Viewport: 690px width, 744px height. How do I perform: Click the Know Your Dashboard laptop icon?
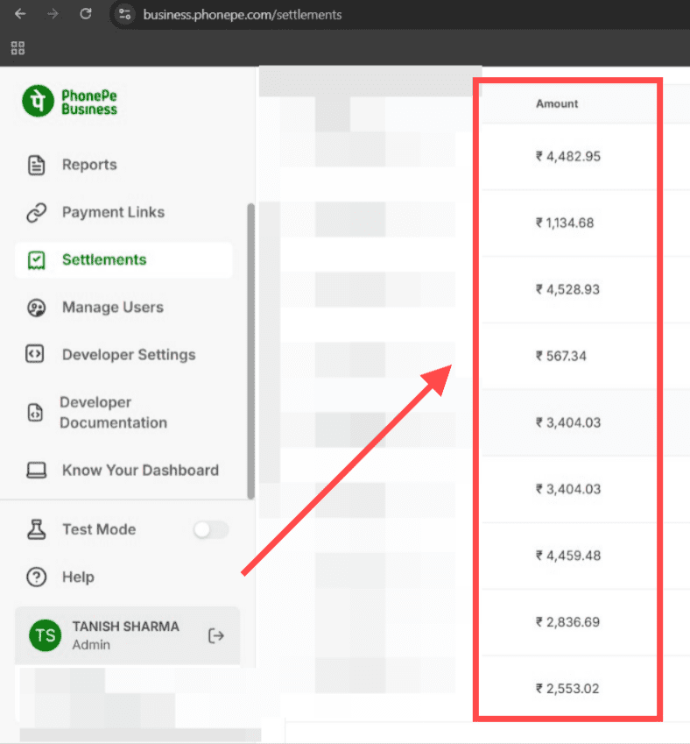click(x=36, y=471)
